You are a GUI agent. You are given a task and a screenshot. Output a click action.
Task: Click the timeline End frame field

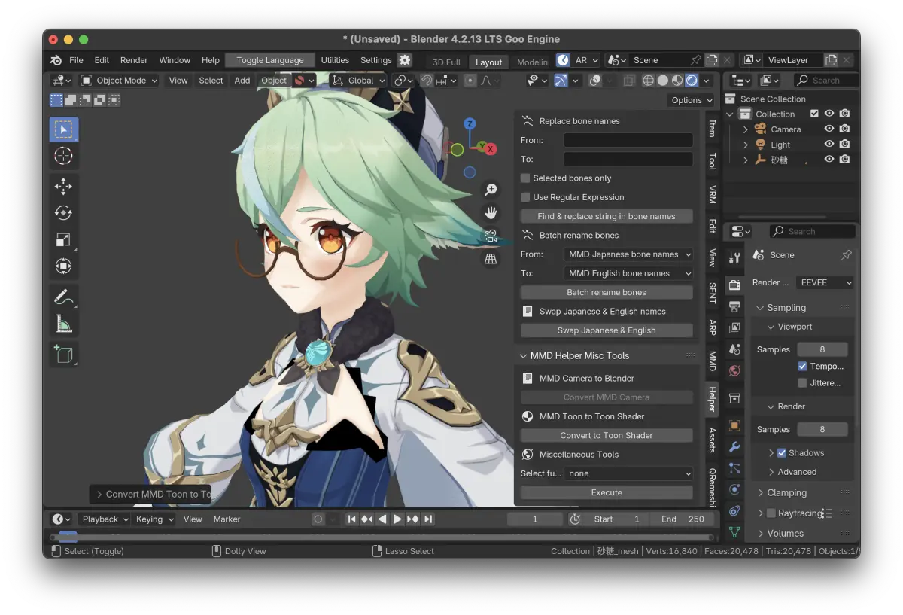[683, 519]
